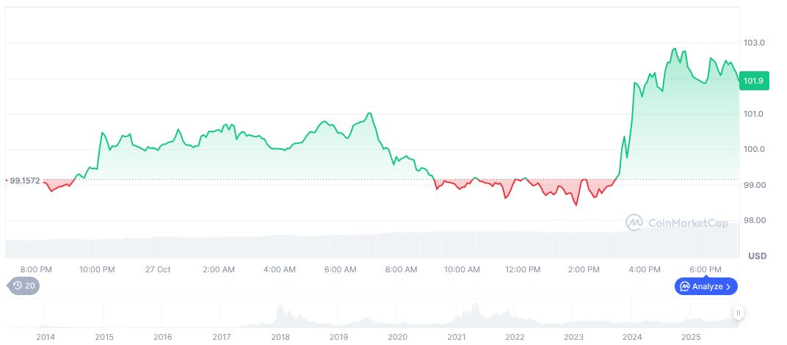Click the 103.0 price axis label
Screen dimensions: 787x345
tap(754, 43)
